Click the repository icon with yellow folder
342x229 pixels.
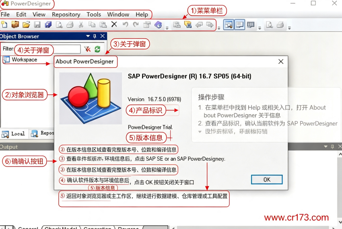(188, 25)
